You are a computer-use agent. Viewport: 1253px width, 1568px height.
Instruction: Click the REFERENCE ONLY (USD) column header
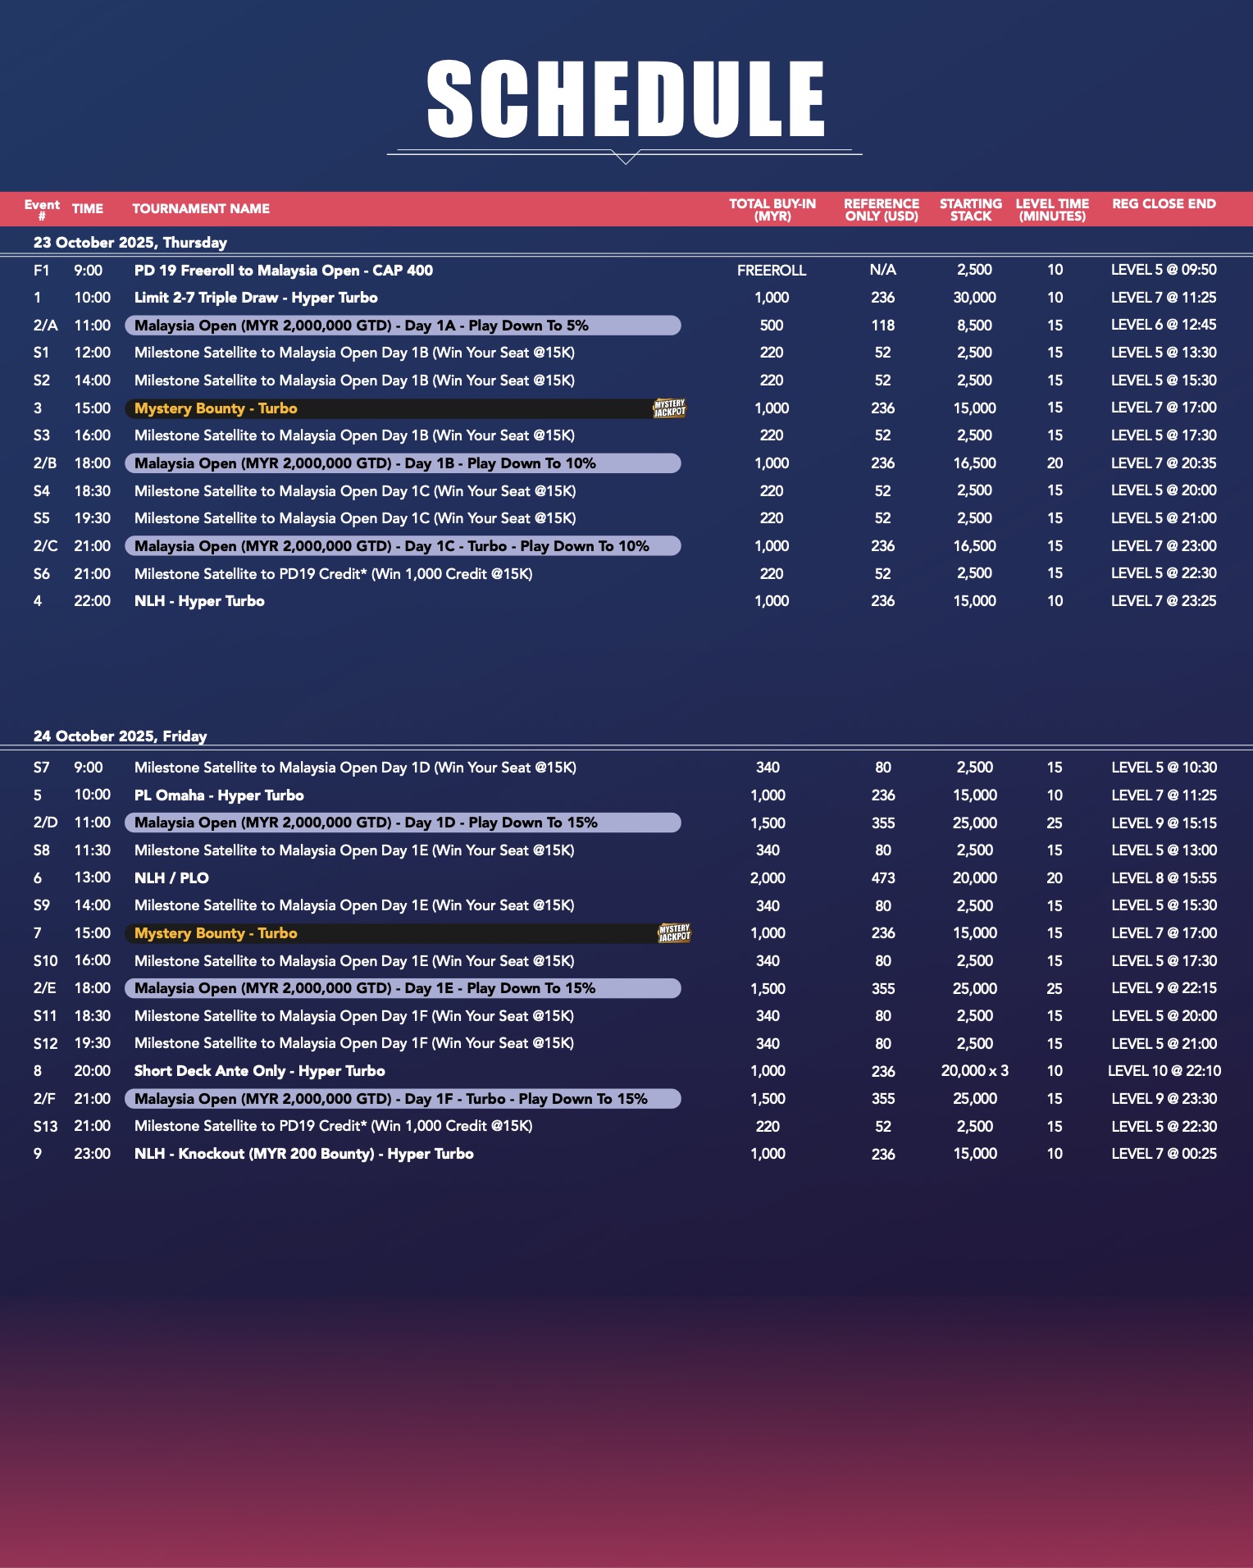point(882,209)
